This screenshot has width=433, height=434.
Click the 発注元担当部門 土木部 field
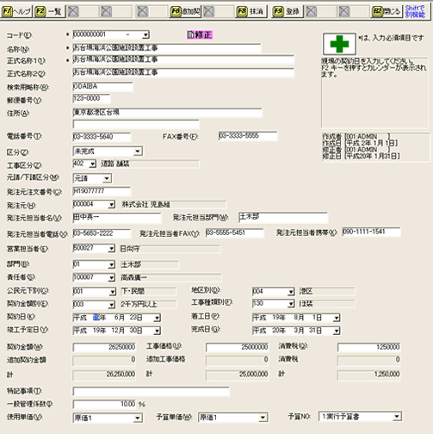[x=283, y=217]
